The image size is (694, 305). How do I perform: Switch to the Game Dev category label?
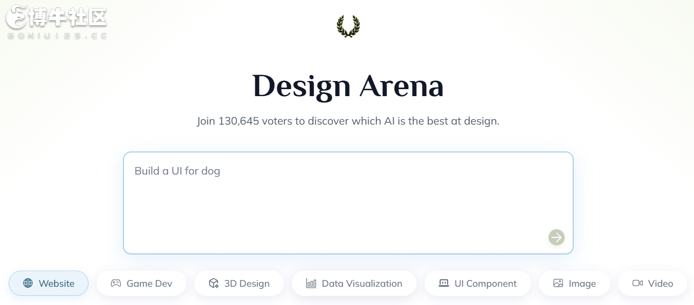[149, 284]
